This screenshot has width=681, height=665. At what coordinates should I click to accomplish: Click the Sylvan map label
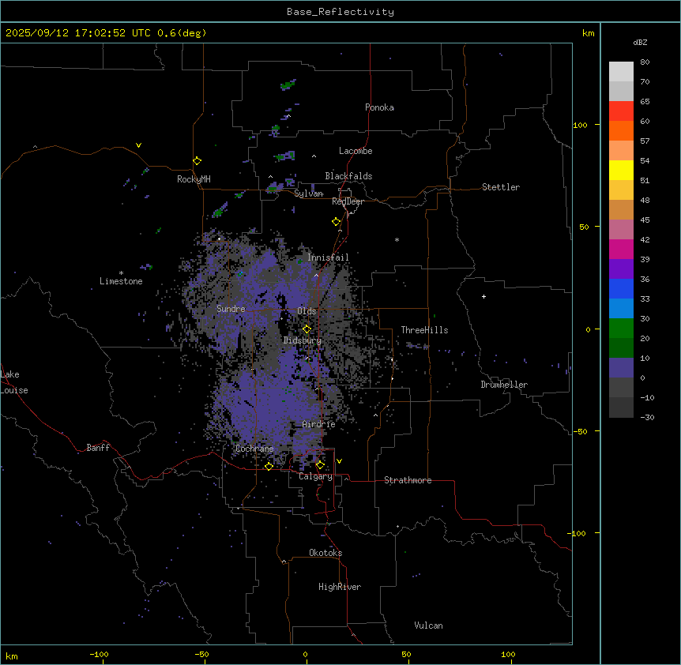click(x=308, y=193)
